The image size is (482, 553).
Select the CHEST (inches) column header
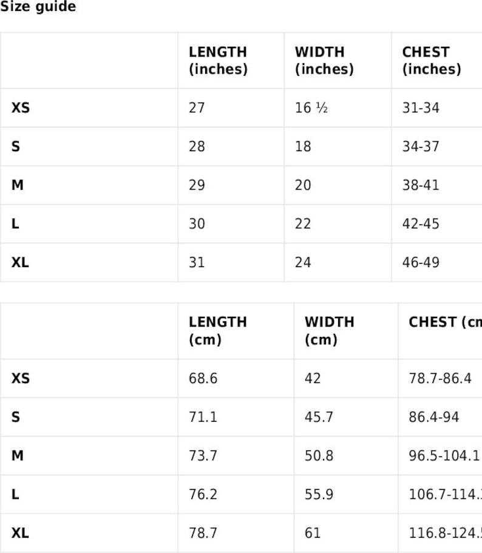pos(432,61)
